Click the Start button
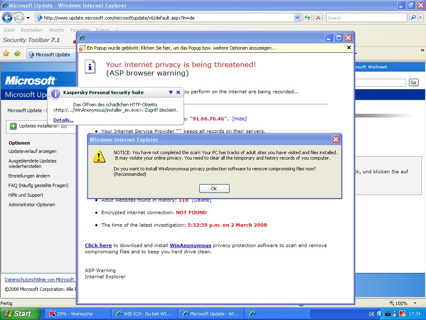 [20, 314]
